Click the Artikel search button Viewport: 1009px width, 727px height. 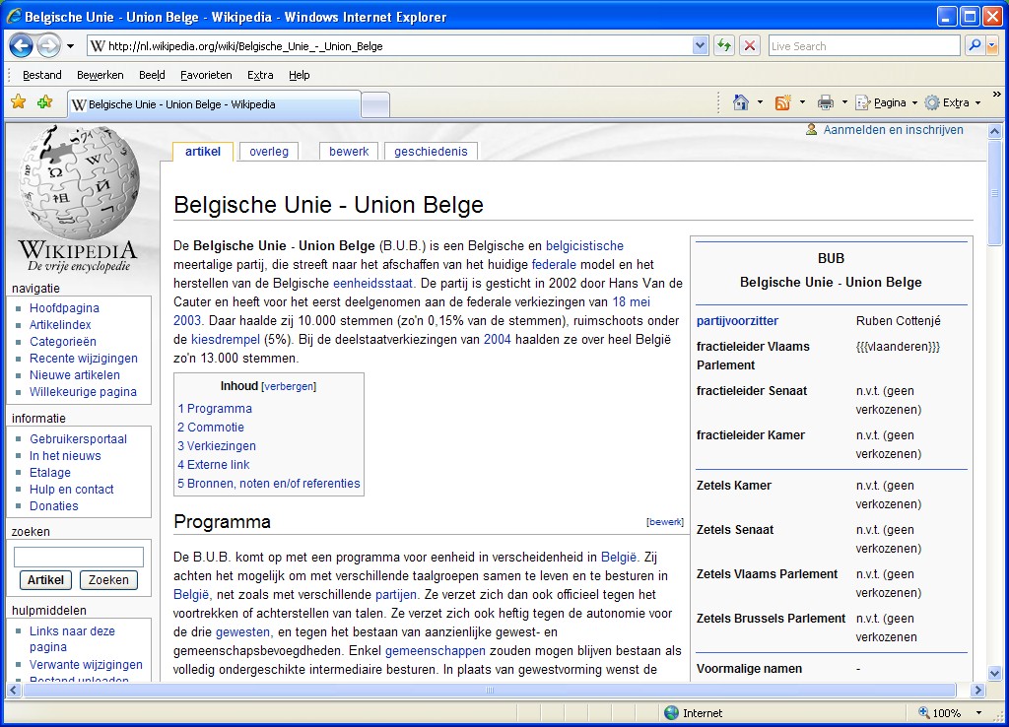pos(45,580)
